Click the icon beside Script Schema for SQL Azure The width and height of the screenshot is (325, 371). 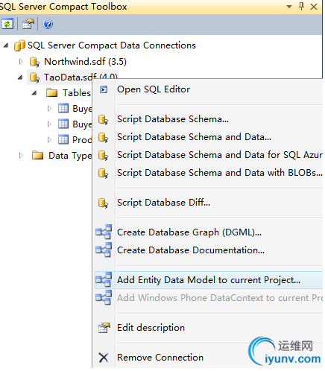coord(103,155)
